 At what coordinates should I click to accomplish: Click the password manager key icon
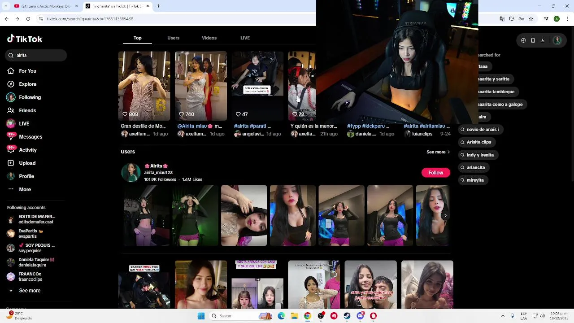521,19
